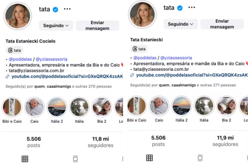Select the grid posts view icon on left
Screen dimensions: 248x168
coord(25,159)
